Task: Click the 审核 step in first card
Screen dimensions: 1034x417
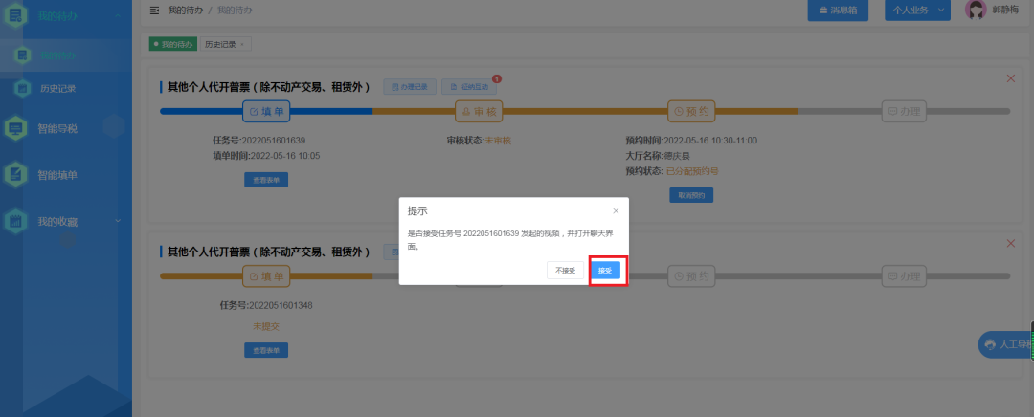Action: coord(479,111)
